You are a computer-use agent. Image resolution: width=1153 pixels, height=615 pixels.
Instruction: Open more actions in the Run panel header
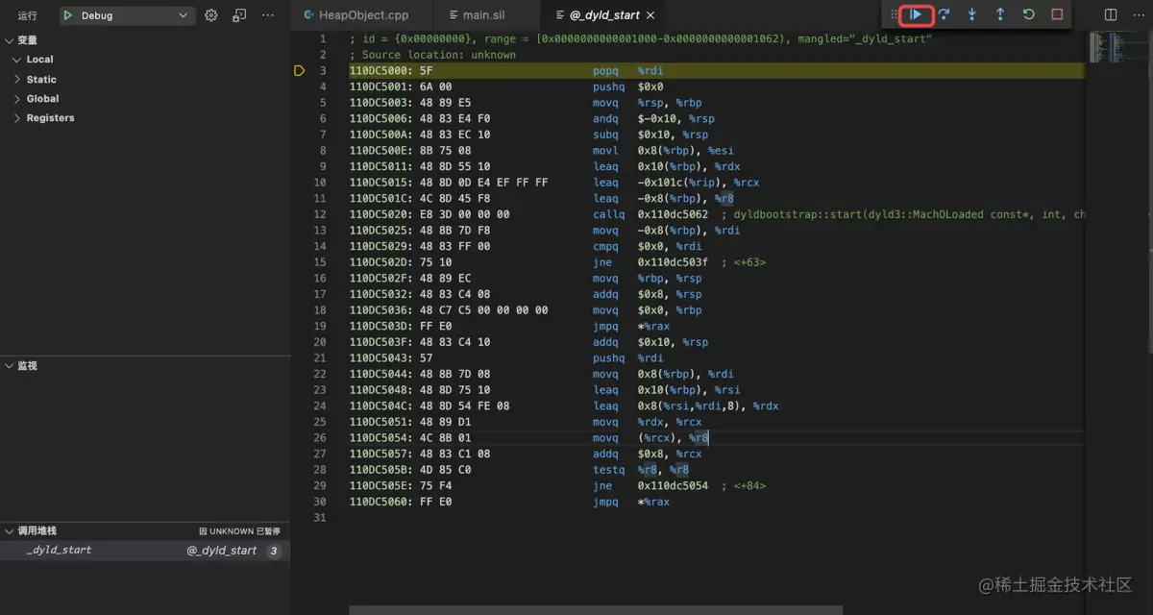[x=268, y=15]
